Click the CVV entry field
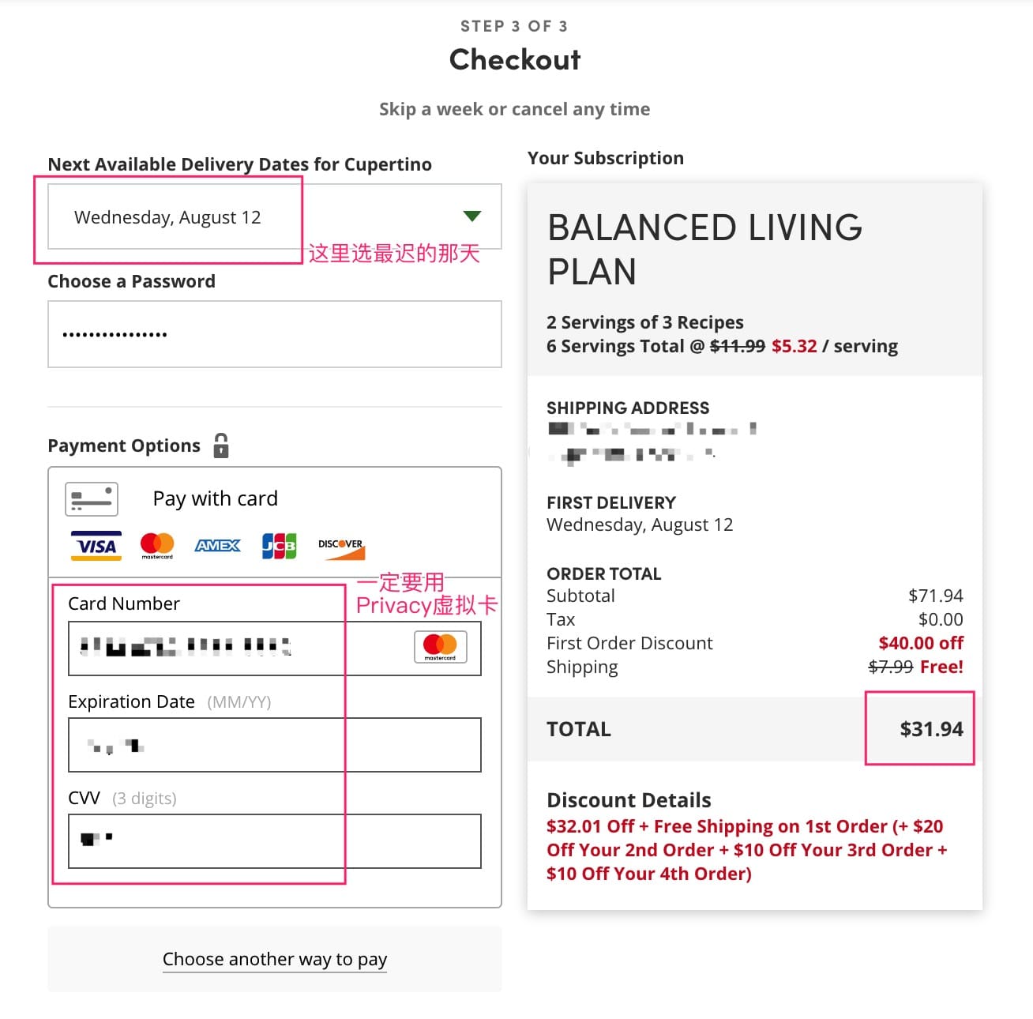Viewport: 1033px width, 1019px height. click(275, 840)
